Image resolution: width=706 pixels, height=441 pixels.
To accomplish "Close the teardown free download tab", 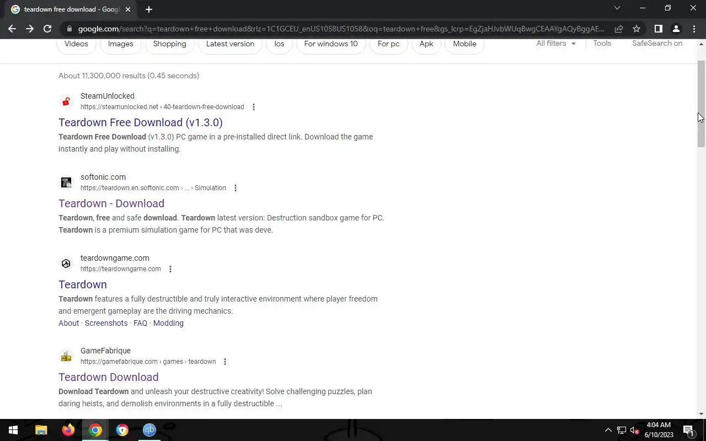I will click(129, 9).
